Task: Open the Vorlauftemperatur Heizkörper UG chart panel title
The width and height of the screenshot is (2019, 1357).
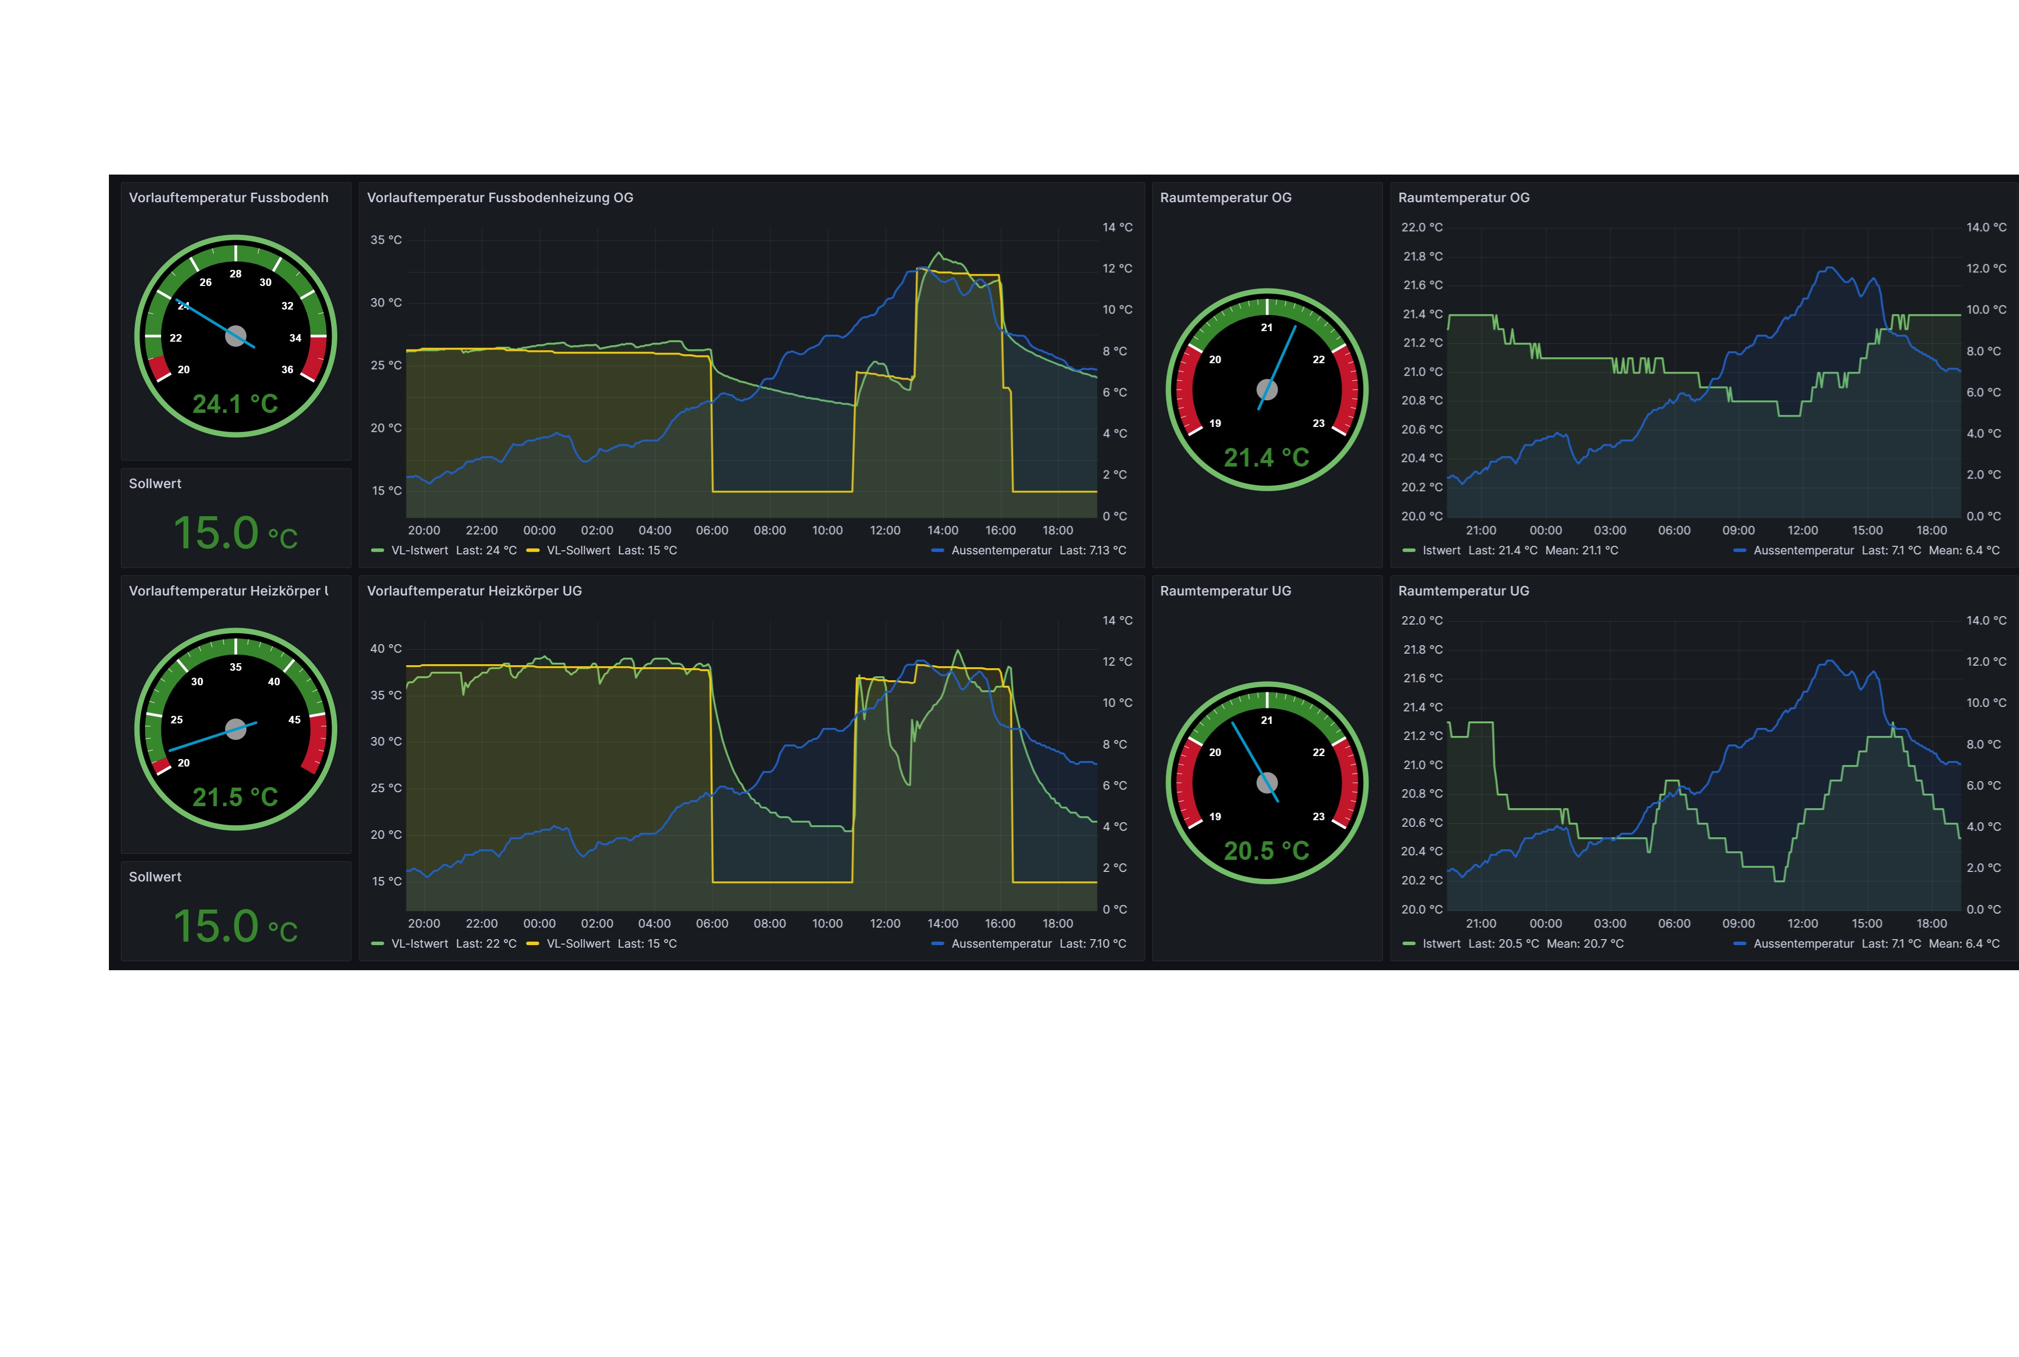Action: (474, 590)
